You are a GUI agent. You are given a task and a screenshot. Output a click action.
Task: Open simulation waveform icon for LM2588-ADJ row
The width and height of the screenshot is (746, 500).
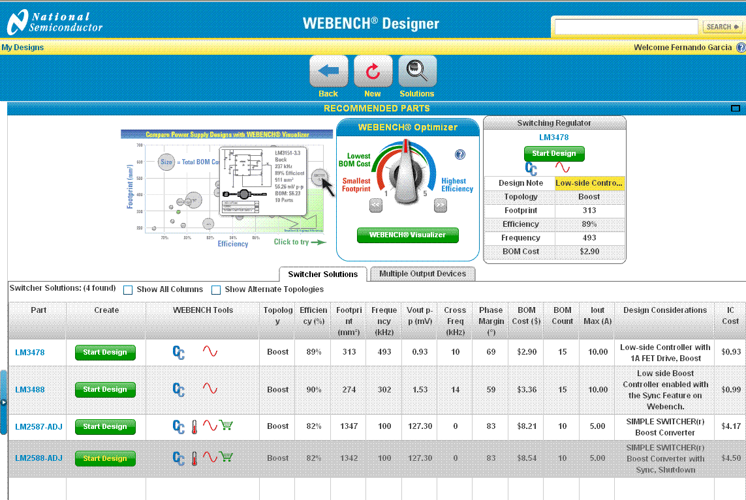(x=210, y=457)
